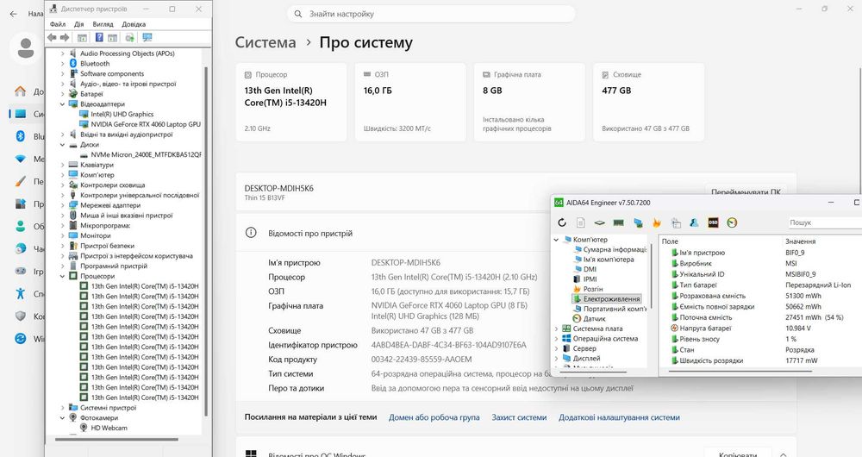Open Захист системи link

click(x=519, y=417)
